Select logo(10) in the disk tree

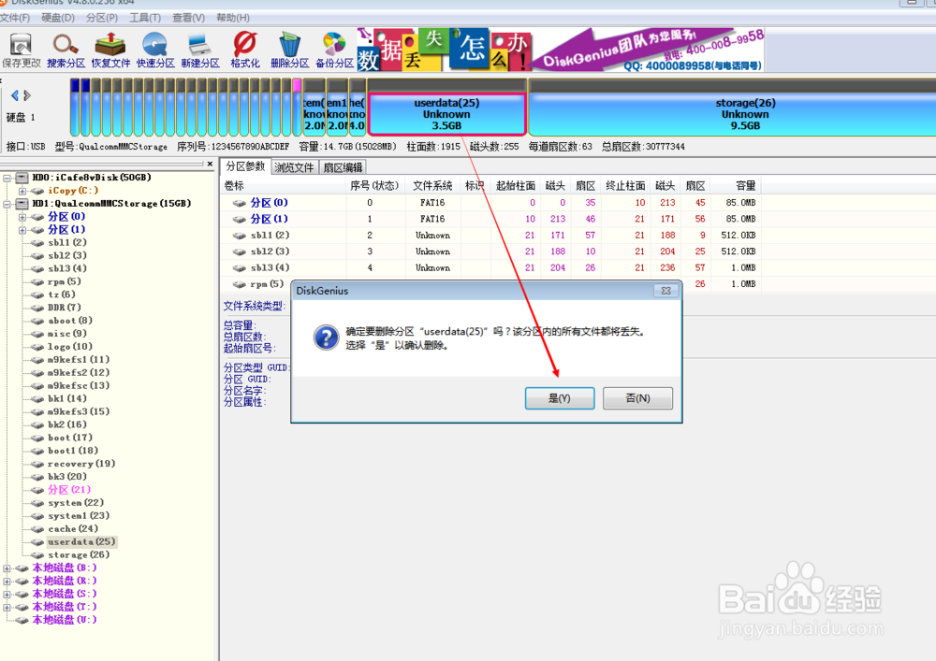[70, 347]
